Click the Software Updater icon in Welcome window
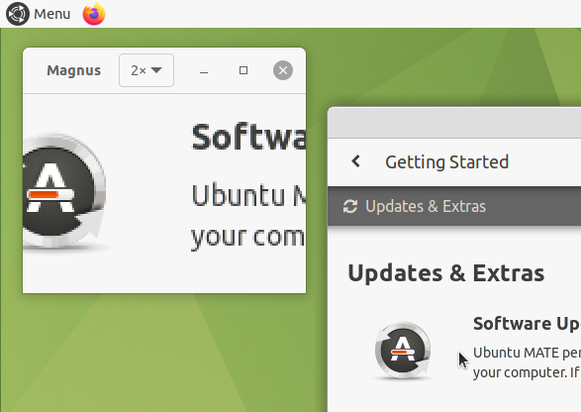This screenshot has width=581, height=412. tap(403, 351)
